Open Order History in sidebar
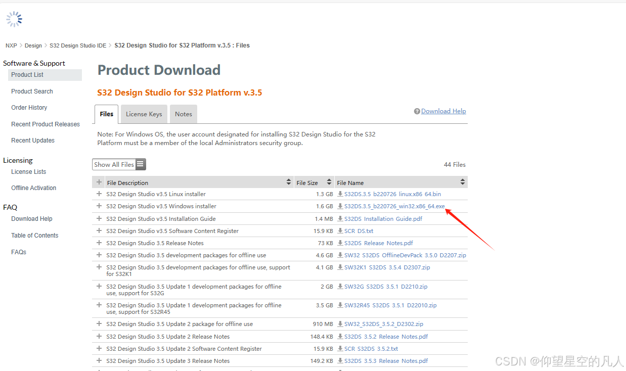This screenshot has height=371, width=626. tap(29, 108)
